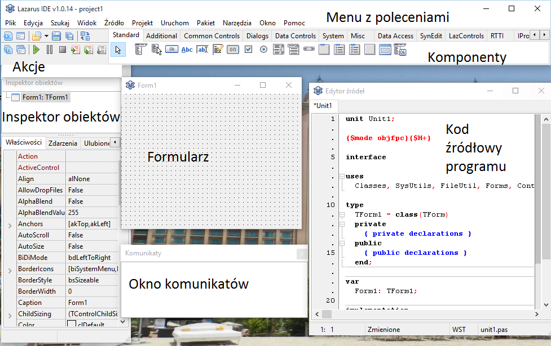This screenshot has height=346, width=551.
Task: Pick the TFrame component icon
Action: click(385, 50)
